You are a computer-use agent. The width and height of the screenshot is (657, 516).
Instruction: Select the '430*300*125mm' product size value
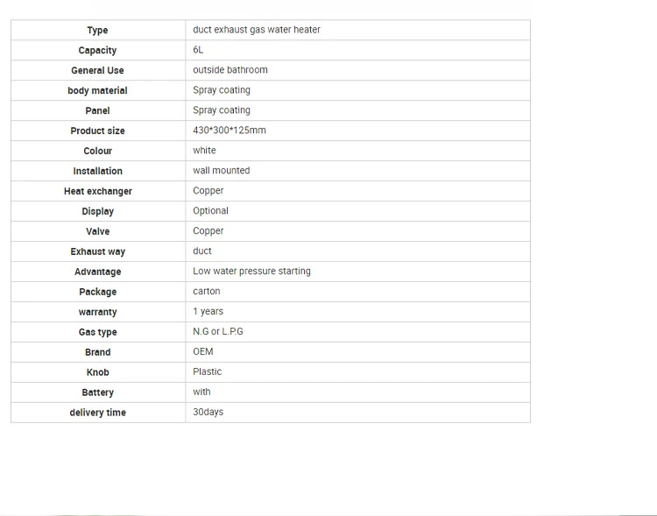coord(230,131)
